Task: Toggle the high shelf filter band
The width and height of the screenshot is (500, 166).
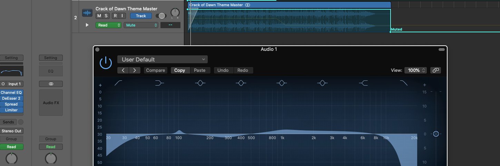Action: tap(363, 83)
